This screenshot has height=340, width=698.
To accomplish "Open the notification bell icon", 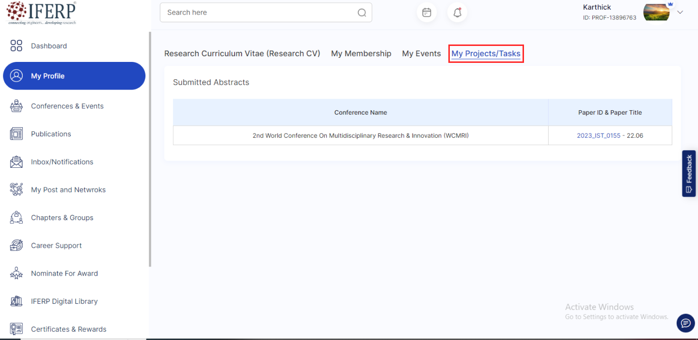I will 457,13.
